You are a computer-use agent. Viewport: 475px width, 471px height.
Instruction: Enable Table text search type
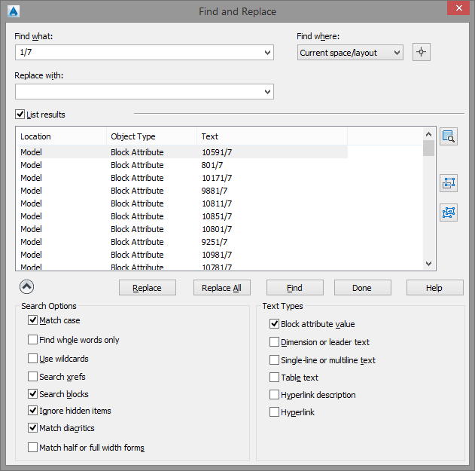275,378
